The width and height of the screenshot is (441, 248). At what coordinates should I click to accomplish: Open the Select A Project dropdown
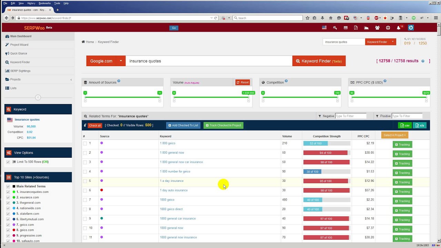click(394, 135)
